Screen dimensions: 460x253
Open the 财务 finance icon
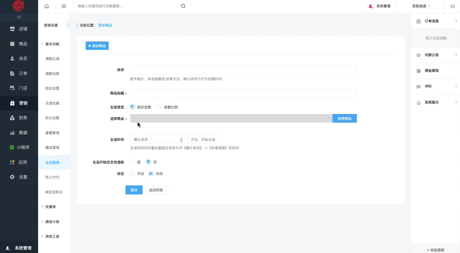[x=12, y=118]
